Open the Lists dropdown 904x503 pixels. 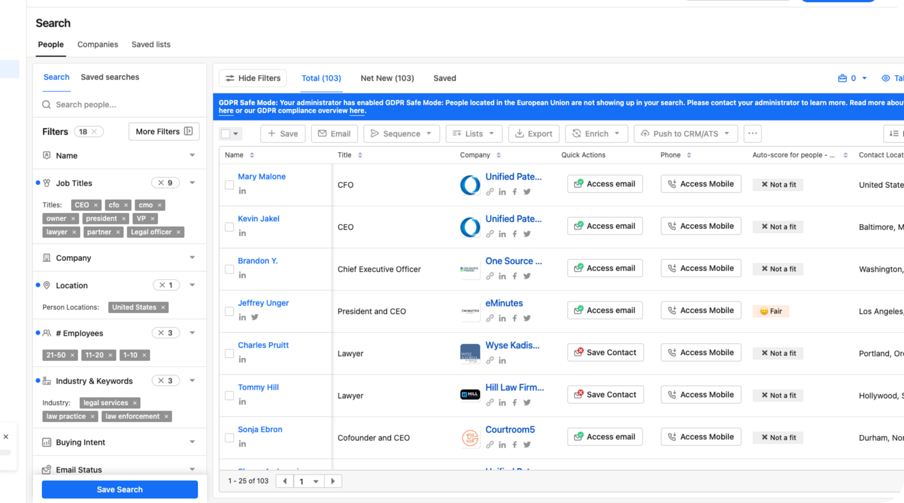coord(474,133)
